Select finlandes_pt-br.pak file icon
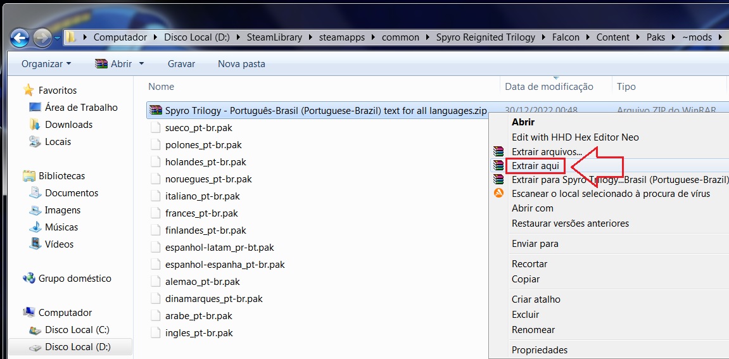Viewport: 729px width, 359px height. tap(155, 230)
